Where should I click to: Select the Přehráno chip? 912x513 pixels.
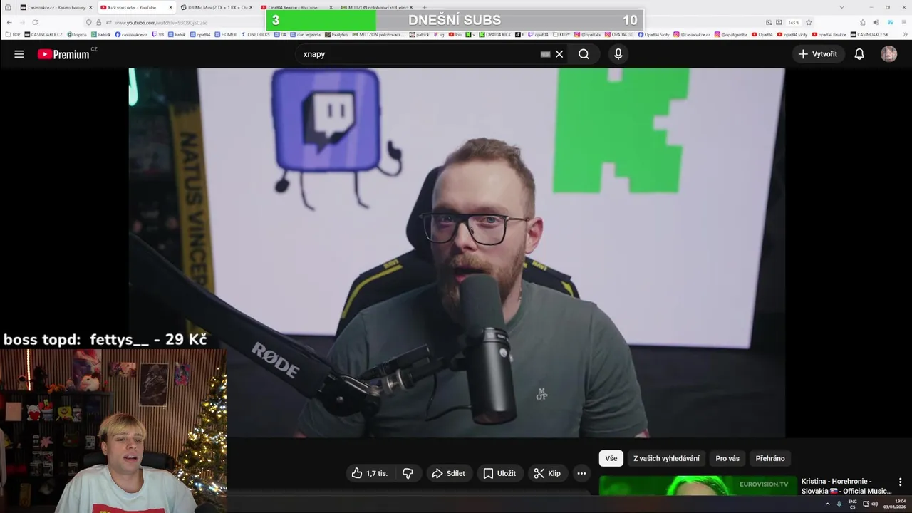point(770,458)
